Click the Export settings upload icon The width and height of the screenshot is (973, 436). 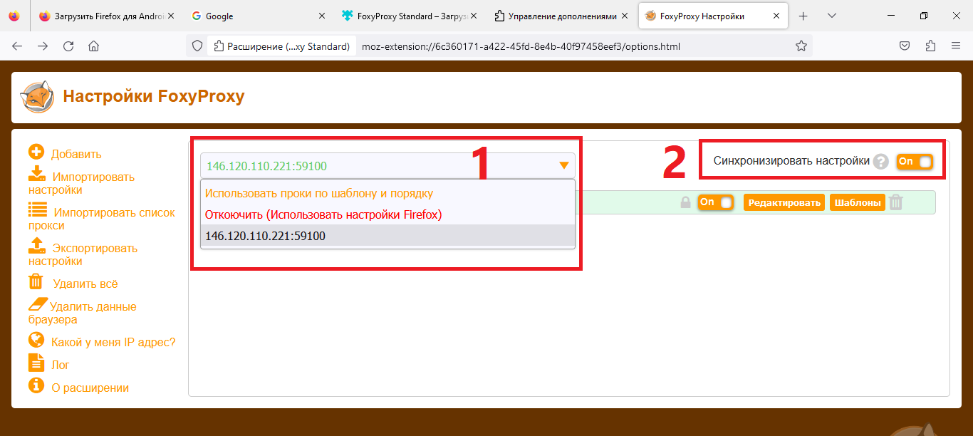click(36, 245)
